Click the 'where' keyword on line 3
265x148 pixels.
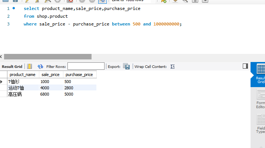30,24
